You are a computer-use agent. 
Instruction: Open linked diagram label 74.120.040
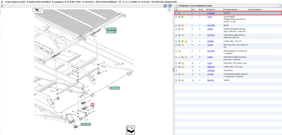[115, 88]
